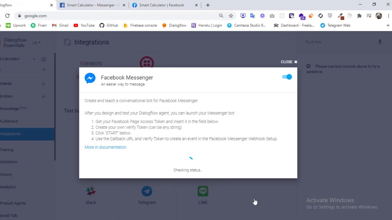Click the shield extension icon
The image size is (392, 220).
pos(330,16)
